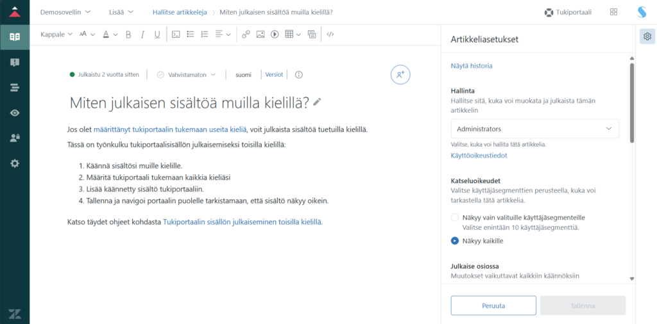The image size is (657, 324).
Task: Open the Tukiportaali help center link
Action: point(568,12)
